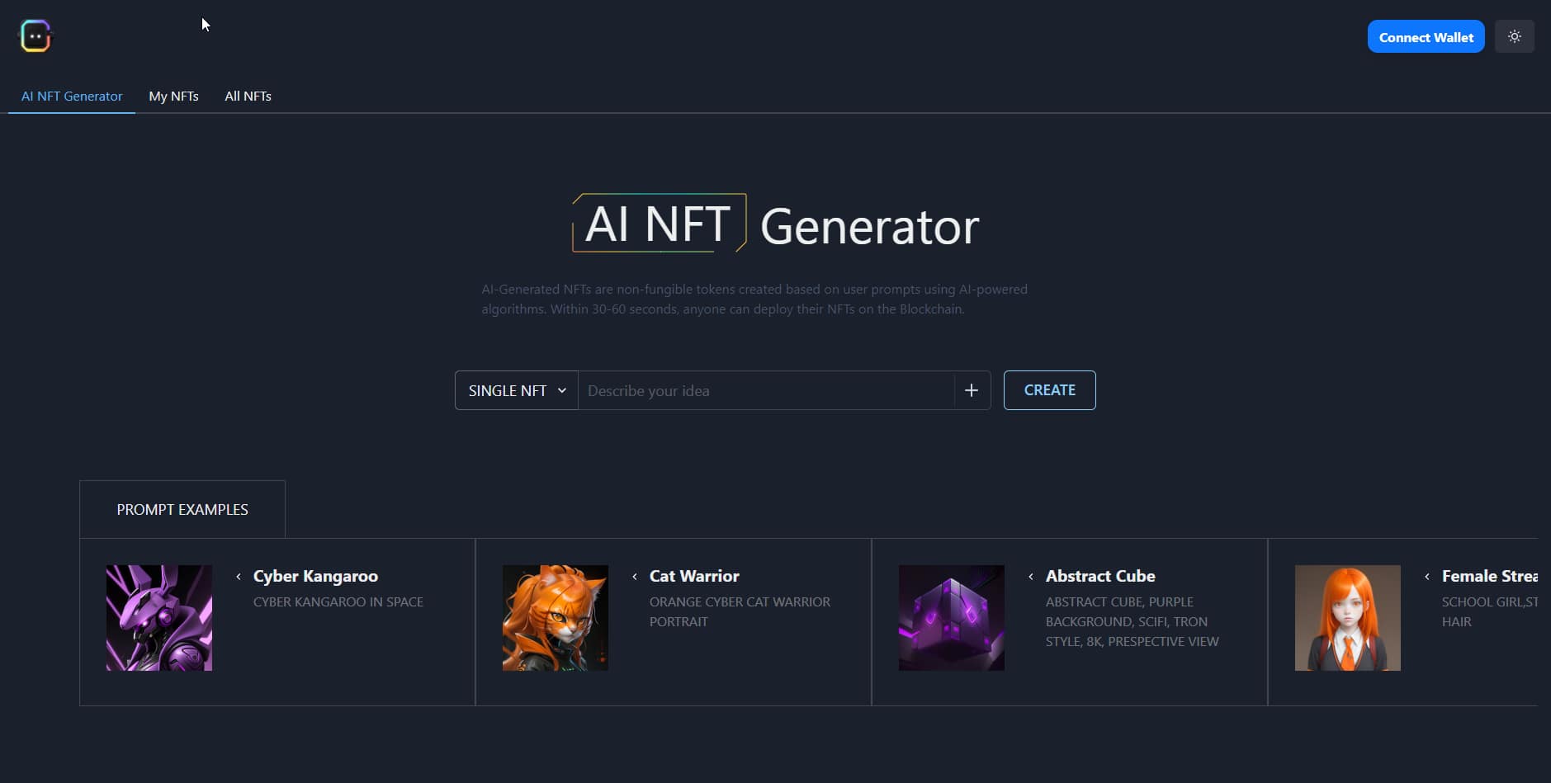Click the chevron next to Abstract Cube
Viewport: 1551px width, 783px height.
(1031, 577)
